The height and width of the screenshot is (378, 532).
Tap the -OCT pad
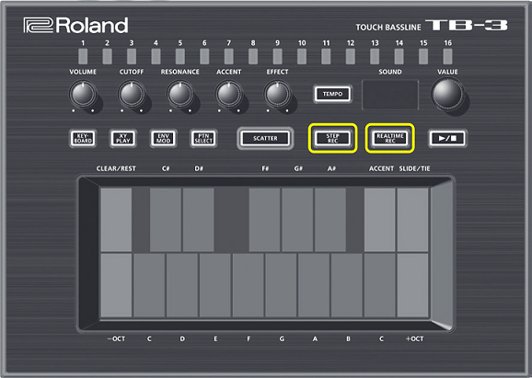(x=116, y=285)
